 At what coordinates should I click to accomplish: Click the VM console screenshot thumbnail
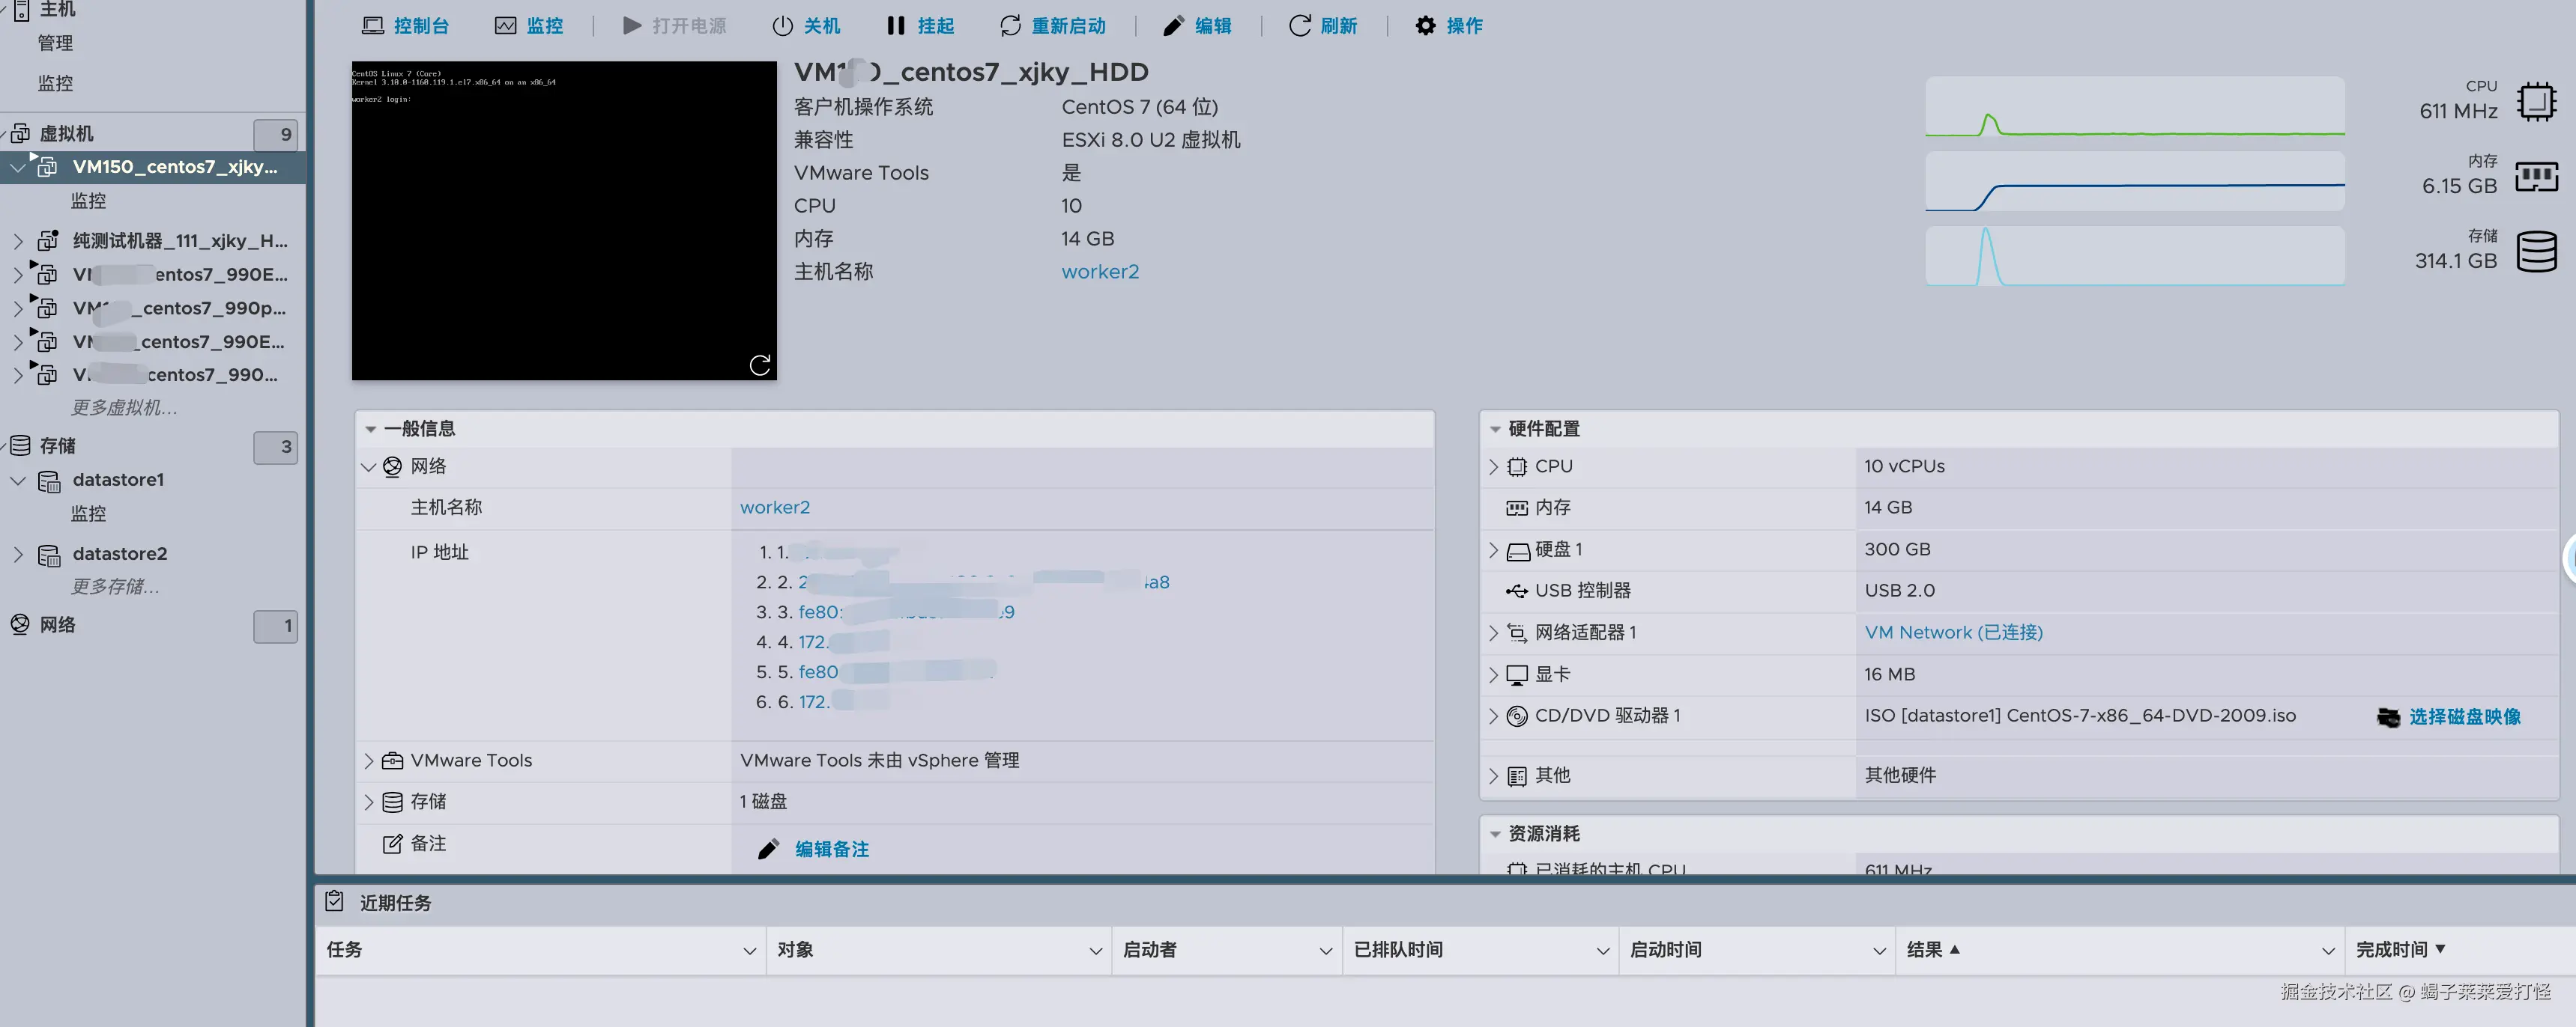[x=563, y=221]
